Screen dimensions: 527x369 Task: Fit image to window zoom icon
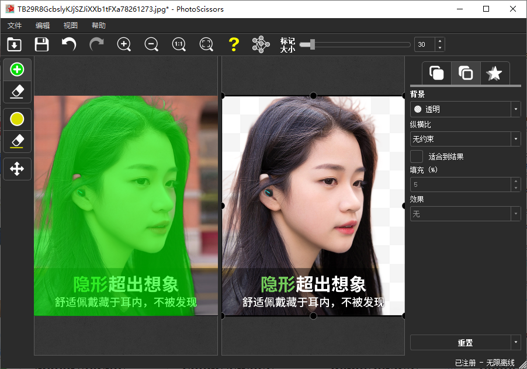[x=206, y=44]
